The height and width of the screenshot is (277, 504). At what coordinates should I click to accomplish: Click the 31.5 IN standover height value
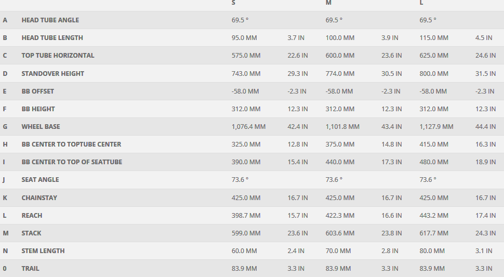(x=485, y=74)
